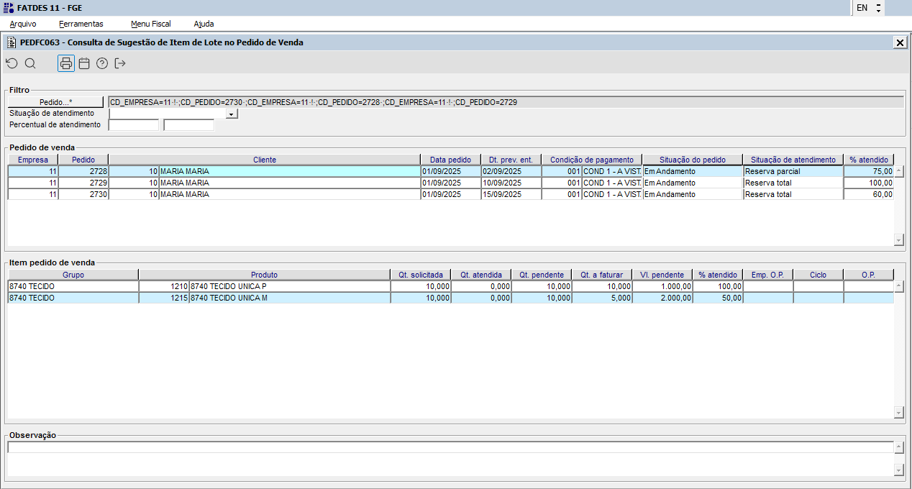Click the Produto column header
Viewport: 912px width, 489px height.
[265, 275]
